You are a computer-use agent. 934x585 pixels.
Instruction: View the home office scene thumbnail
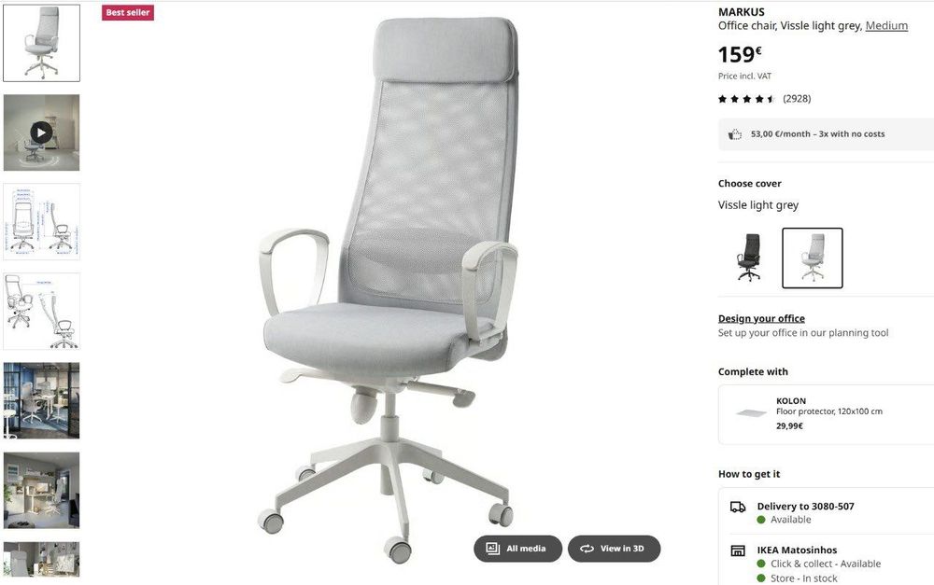coord(41,491)
